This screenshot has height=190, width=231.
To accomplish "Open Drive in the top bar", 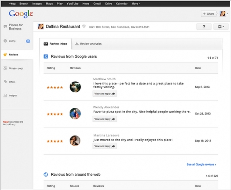I will coord(109,4).
